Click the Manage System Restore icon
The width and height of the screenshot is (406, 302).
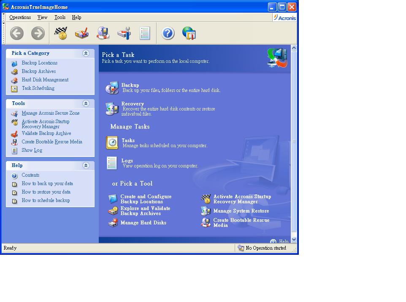tap(206, 211)
